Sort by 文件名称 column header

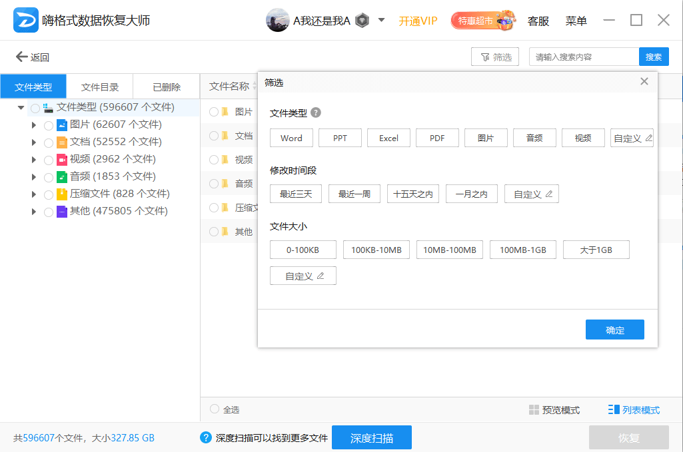[229, 86]
